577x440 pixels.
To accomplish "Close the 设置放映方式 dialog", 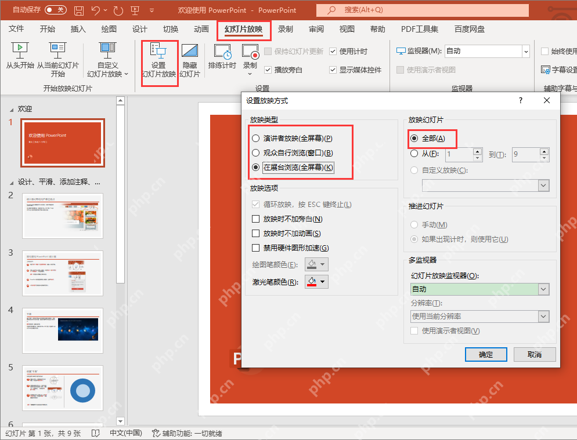I will 547,100.
